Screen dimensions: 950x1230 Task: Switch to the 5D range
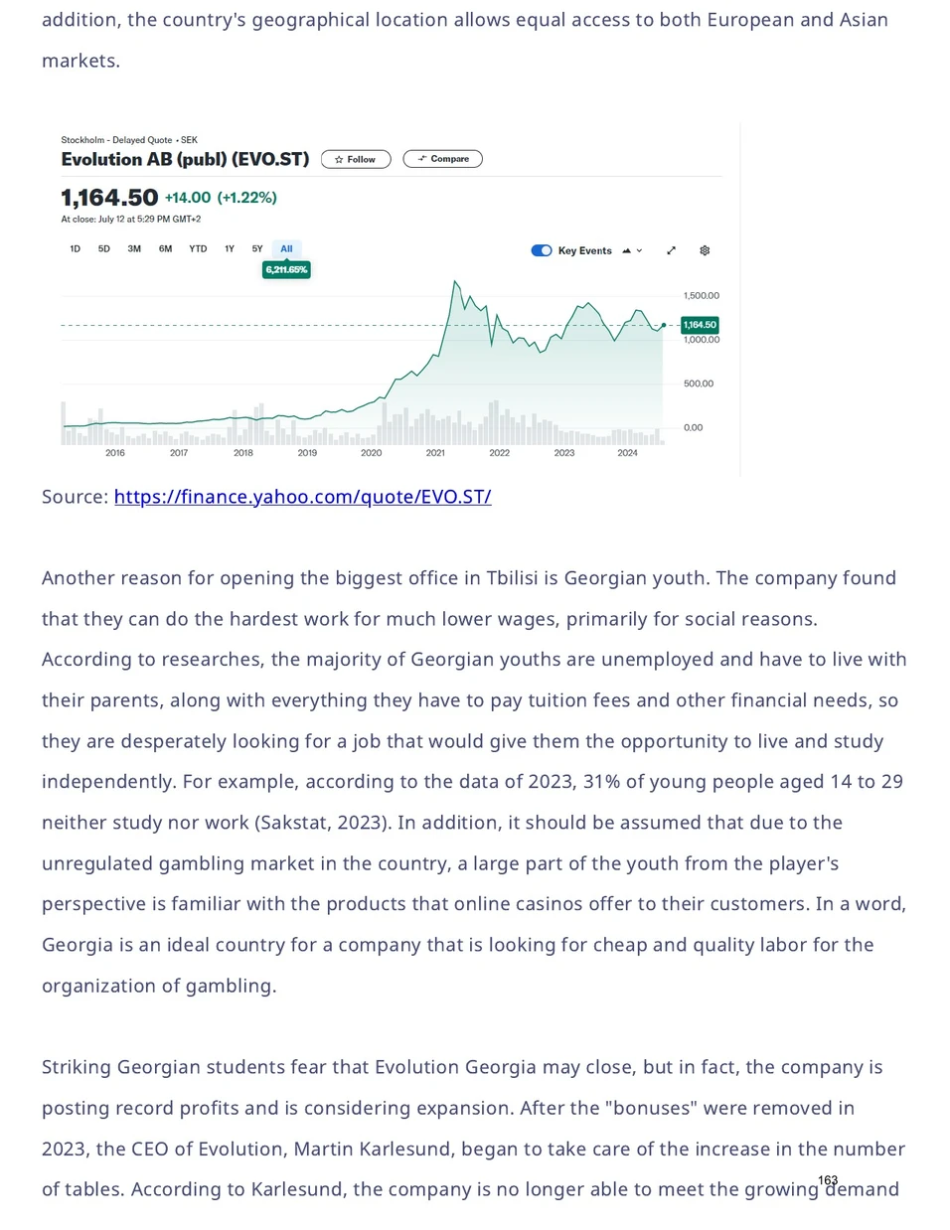pos(104,249)
